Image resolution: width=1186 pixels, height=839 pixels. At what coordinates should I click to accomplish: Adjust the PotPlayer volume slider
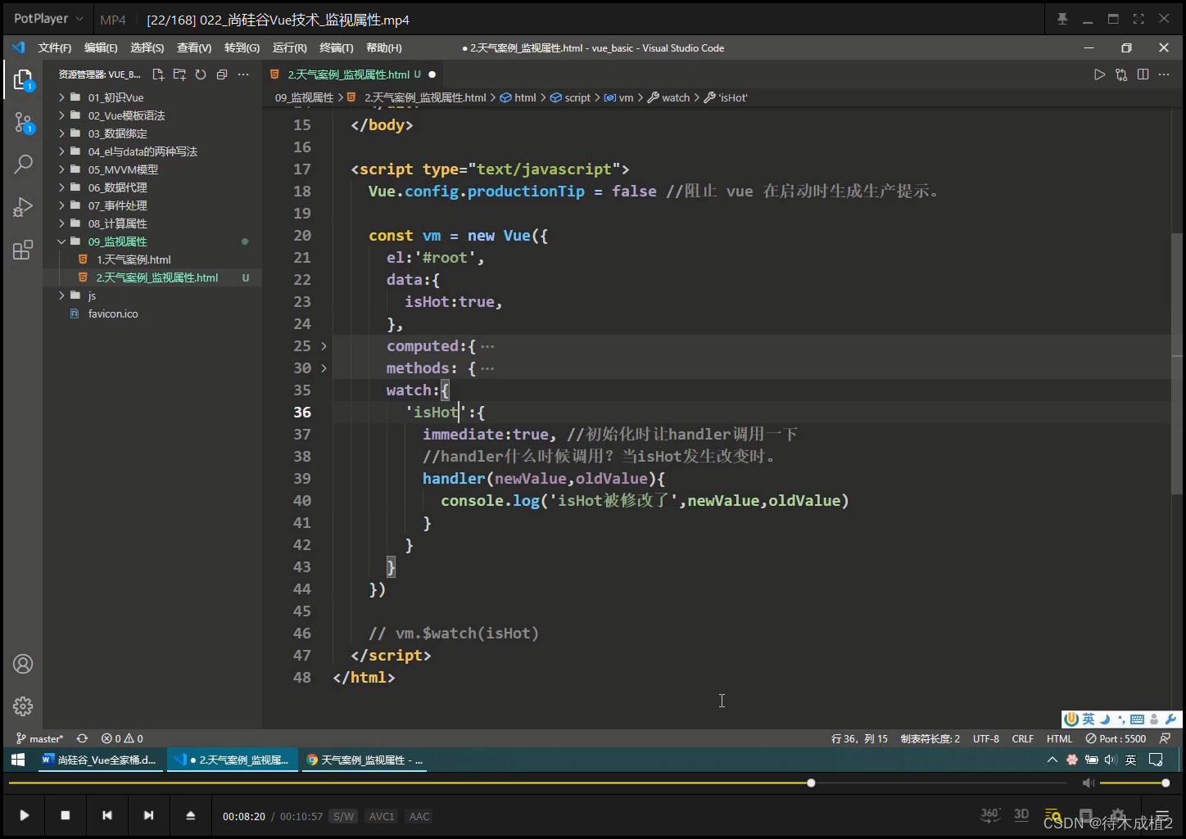click(x=1134, y=783)
